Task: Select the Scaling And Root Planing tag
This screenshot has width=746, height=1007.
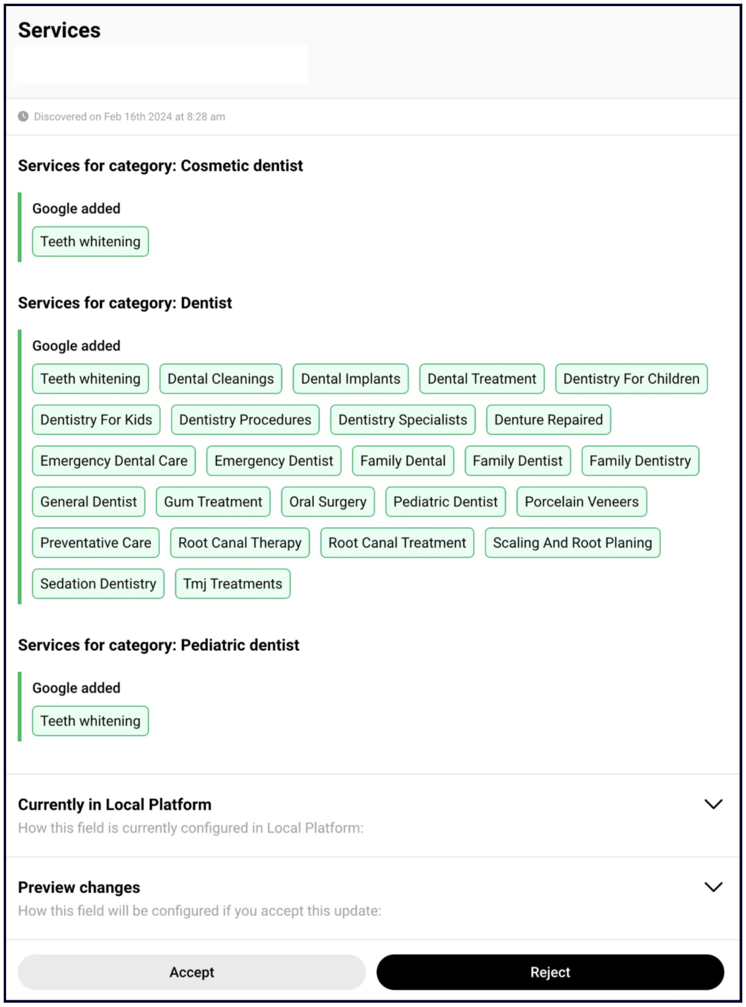Action: 572,543
